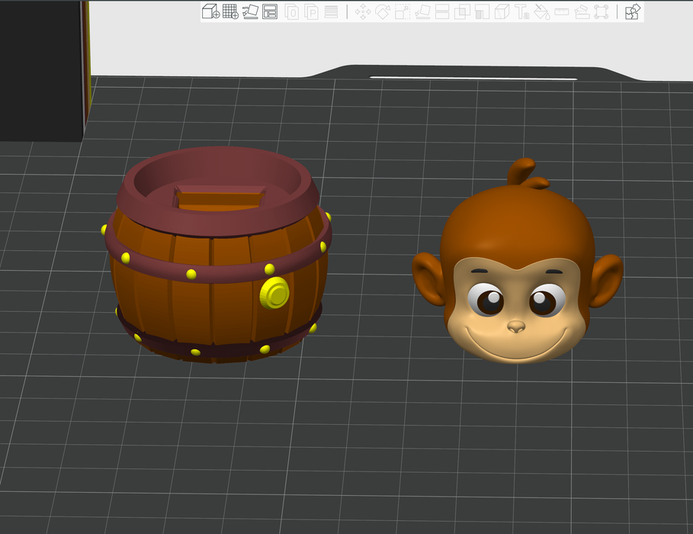Choose the Cut tool in the toolbar

coord(442,11)
